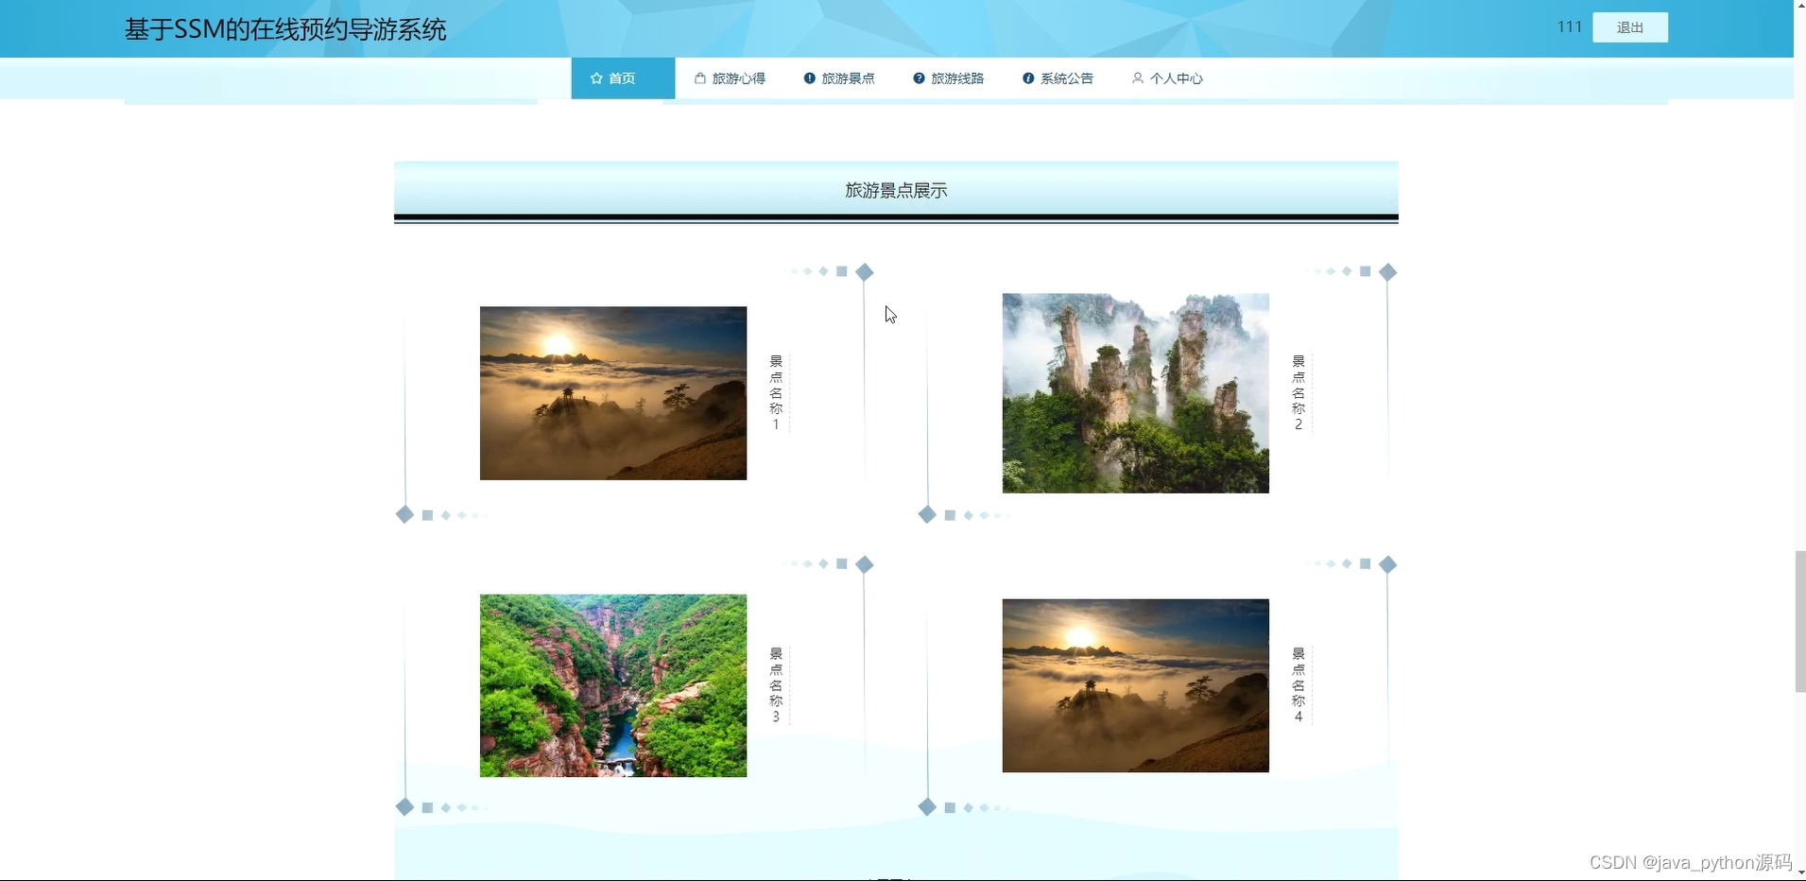Open the 个人中心 menu item
Screen dimensions: 1806x881
click(x=1167, y=78)
